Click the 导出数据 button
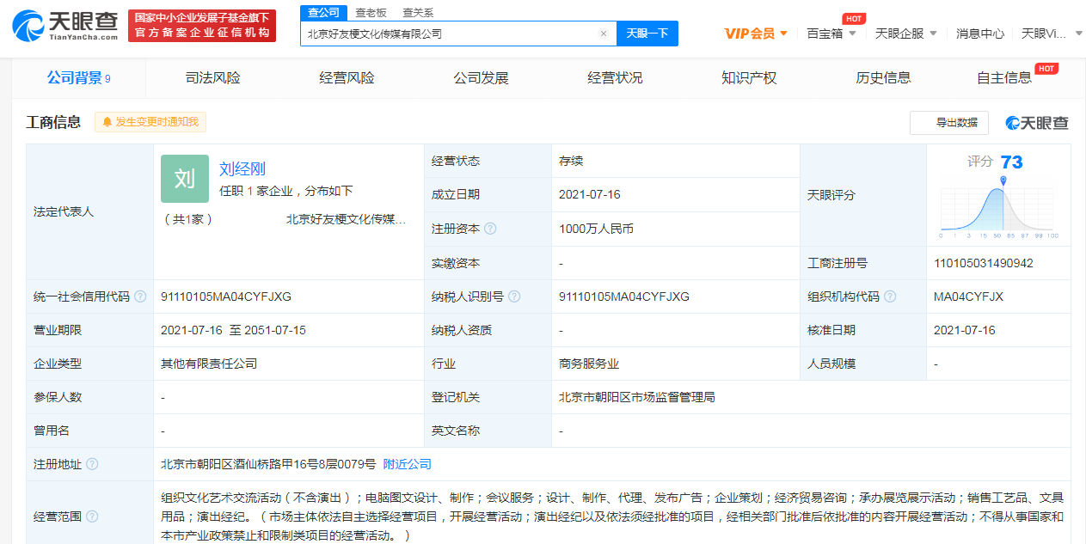 pyautogui.click(x=949, y=123)
